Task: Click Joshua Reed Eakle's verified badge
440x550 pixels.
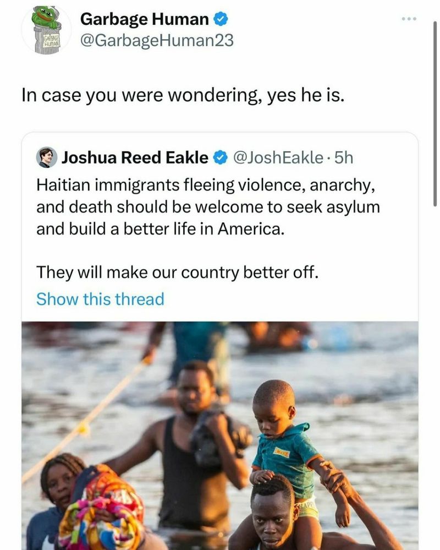Action: coord(221,158)
